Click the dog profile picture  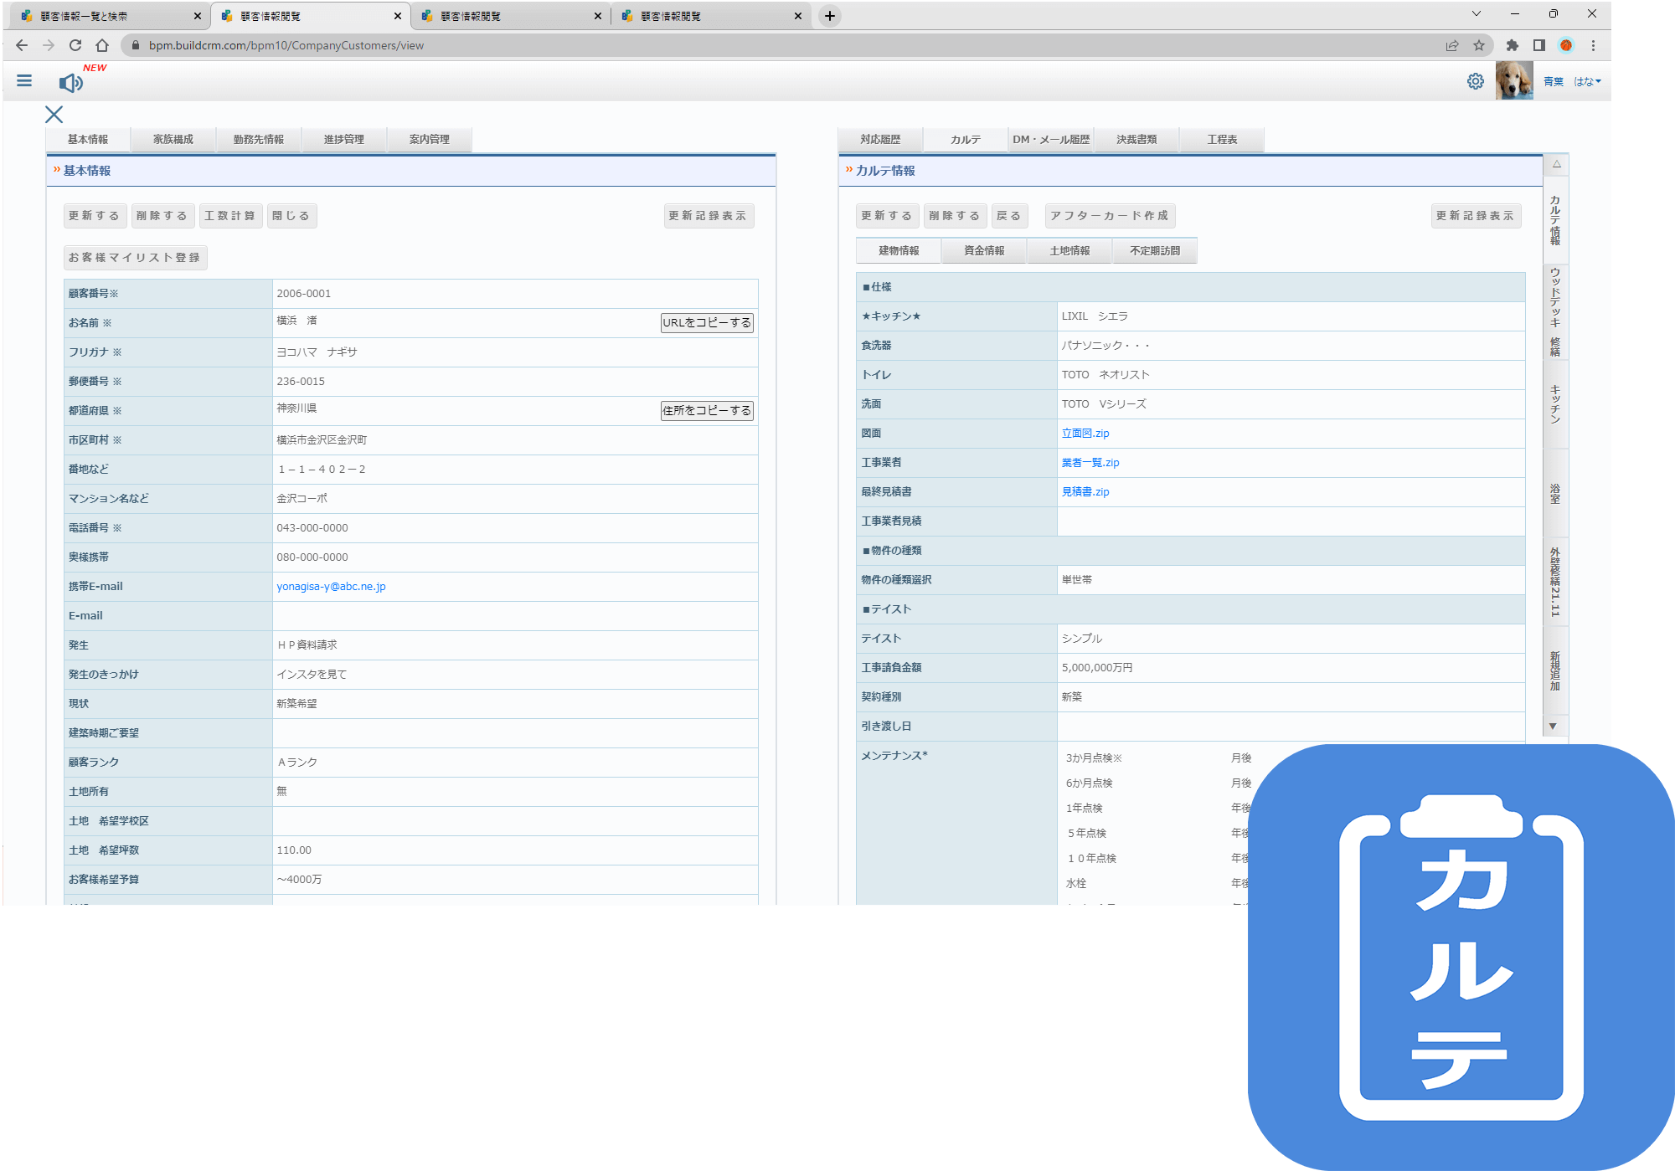[1513, 81]
